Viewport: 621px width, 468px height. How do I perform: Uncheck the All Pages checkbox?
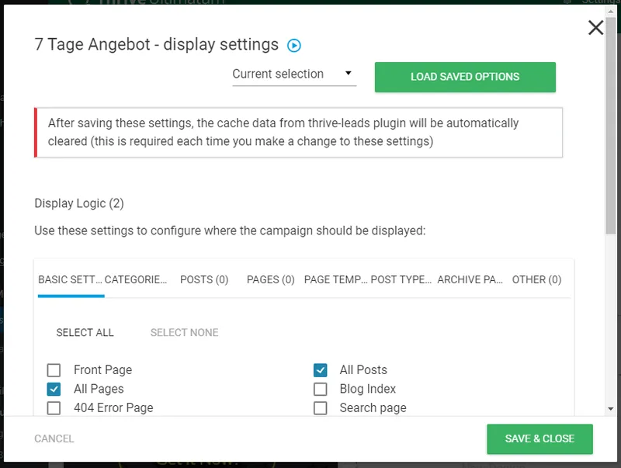54,389
